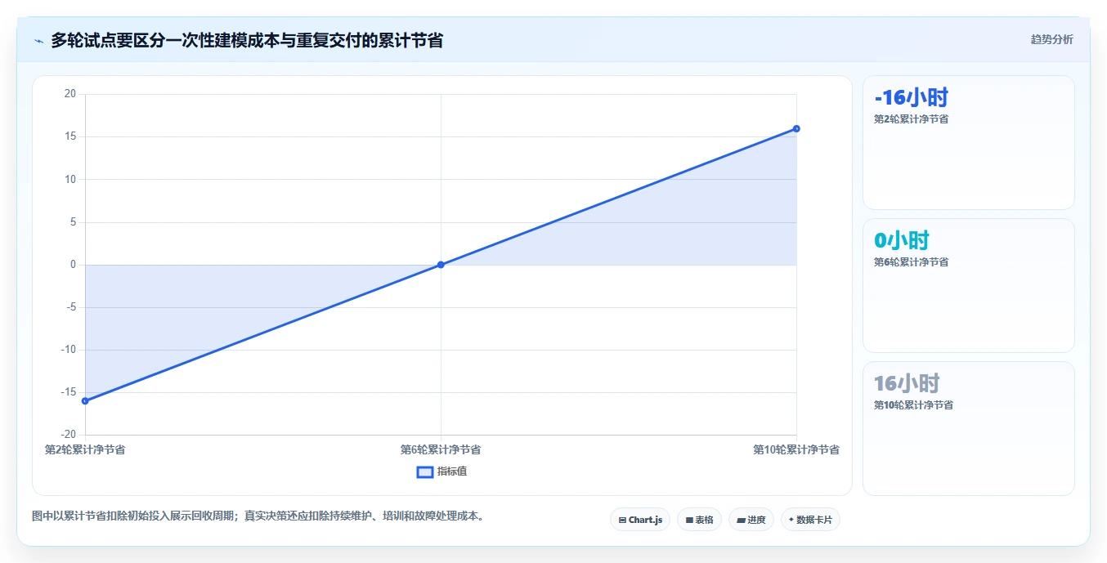This screenshot has height=563, width=1107.
Task: Click the icon inside the Chart.js tag
Action: tap(622, 521)
